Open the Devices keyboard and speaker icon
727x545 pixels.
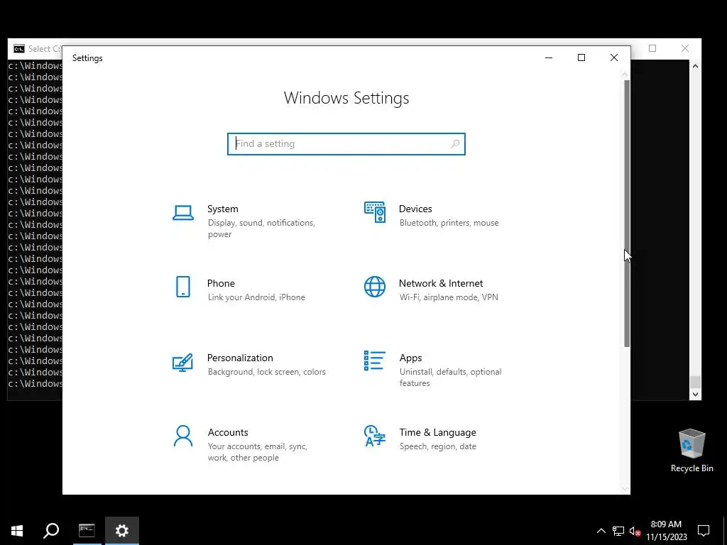375,212
